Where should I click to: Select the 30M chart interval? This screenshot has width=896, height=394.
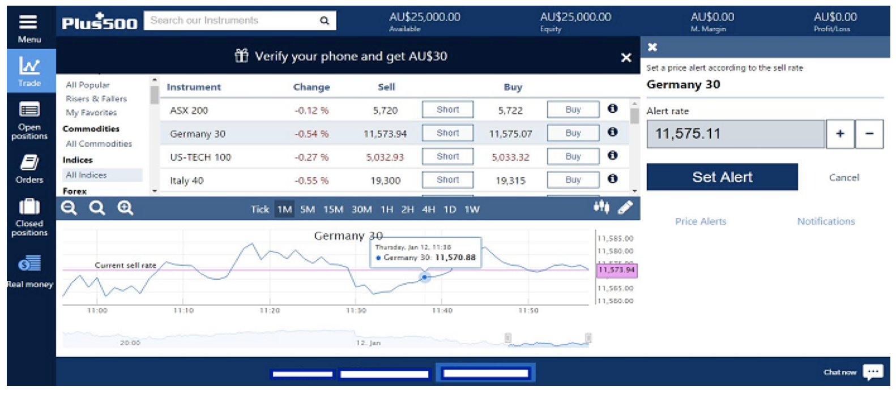click(x=361, y=209)
